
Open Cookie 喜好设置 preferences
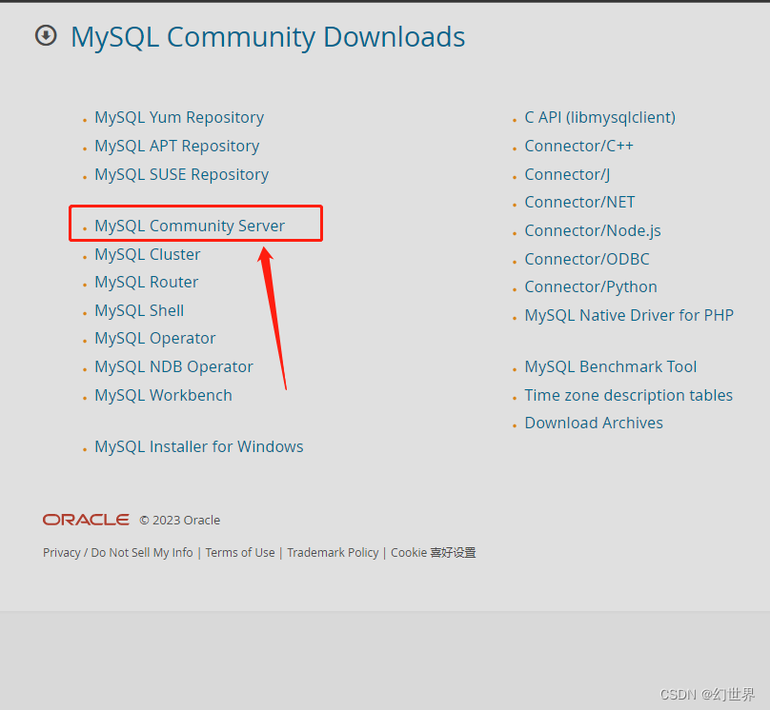[433, 552]
